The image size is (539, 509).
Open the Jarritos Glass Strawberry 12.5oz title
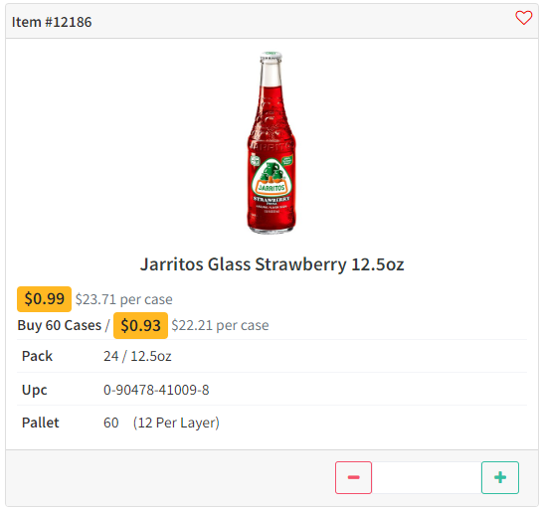(x=271, y=264)
